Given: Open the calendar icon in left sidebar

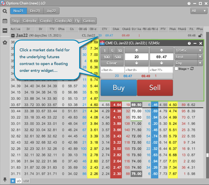Looking at the screenshot, I should [x=5, y=21].
